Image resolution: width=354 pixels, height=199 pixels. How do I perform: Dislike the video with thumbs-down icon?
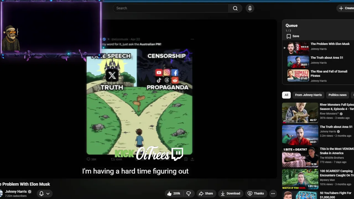pyautogui.click(x=189, y=193)
